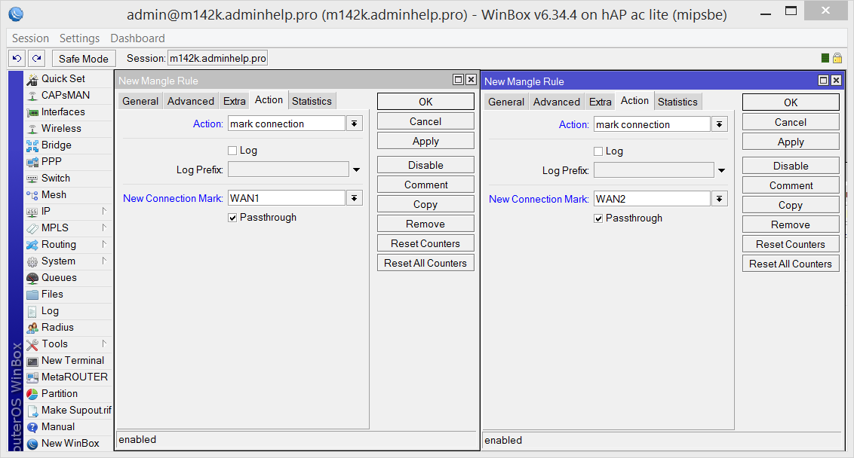Expand Log Prefix arrow in WAN1 rule

point(357,169)
